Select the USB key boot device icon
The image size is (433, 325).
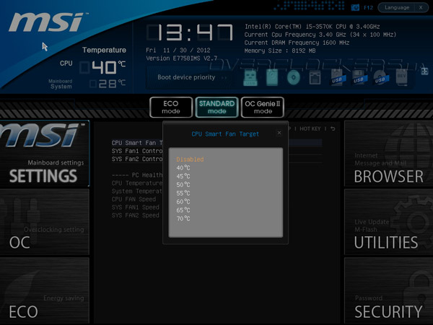tap(250, 78)
